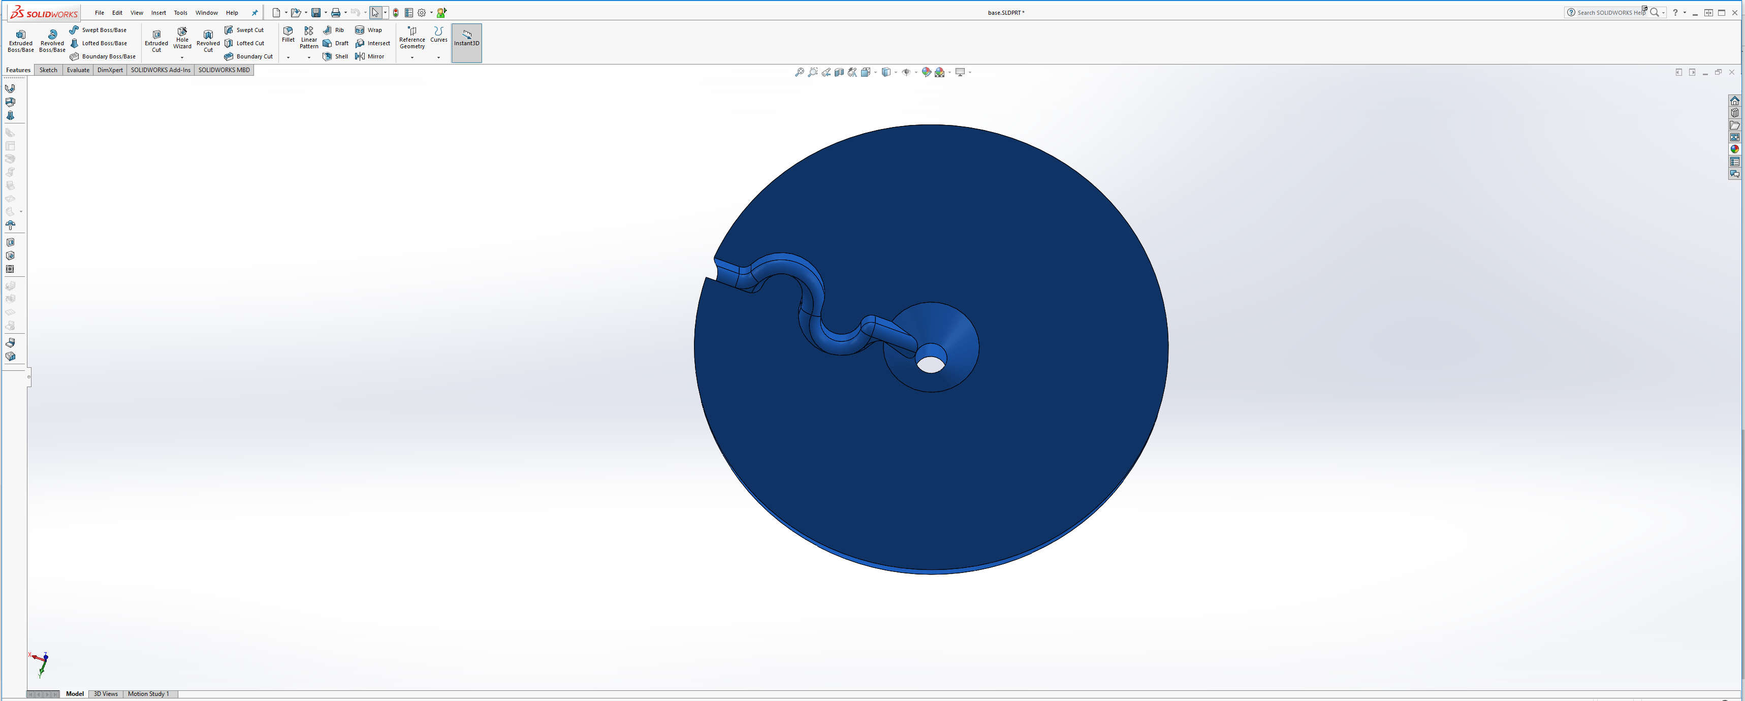1745x701 pixels.
Task: Open SOLIDWORKS Resources home pane icon
Action: coord(1735,100)
